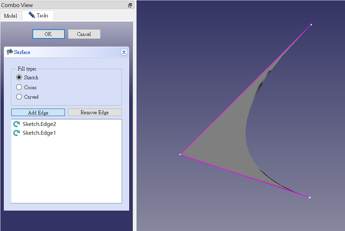
Task: Select Sketch.Edge1 in the edge list
Action: (66, 133)
